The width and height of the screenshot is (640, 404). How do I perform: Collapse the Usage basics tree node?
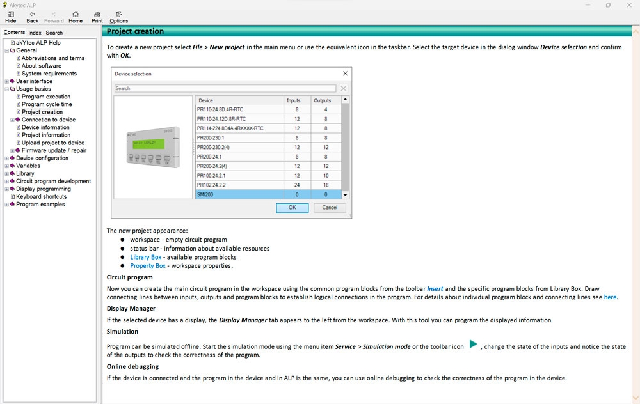coord(6,89)
